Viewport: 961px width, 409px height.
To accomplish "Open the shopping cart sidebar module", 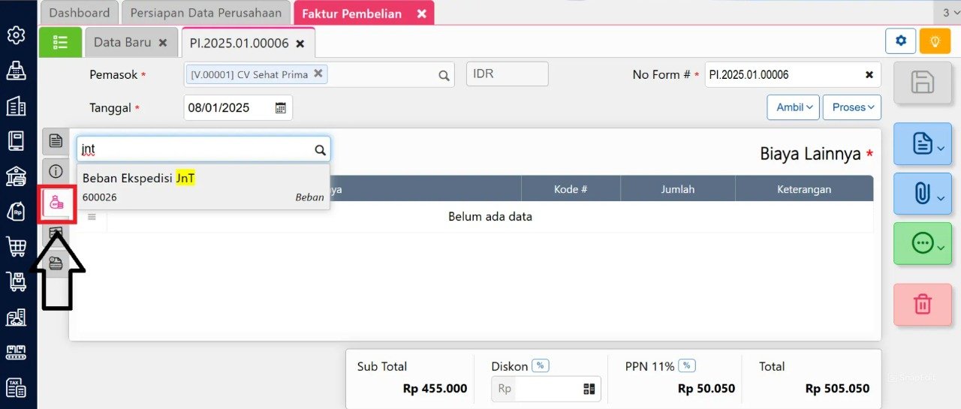I will tap(16, 246).
